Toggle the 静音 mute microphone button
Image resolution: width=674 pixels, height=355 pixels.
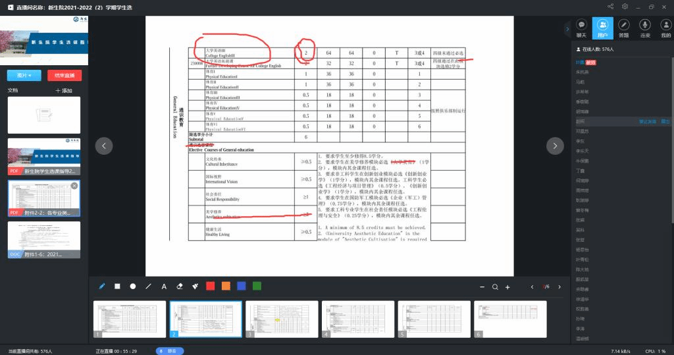(170, 351)
